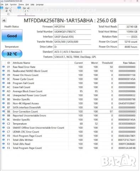Screen dimensions: 140x171
Task: Click the Standard field ACS-3
Action: coord(96,52)
